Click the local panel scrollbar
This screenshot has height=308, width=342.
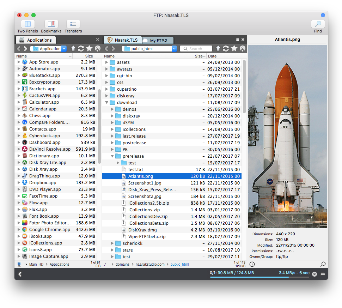[x=99, y=127]
